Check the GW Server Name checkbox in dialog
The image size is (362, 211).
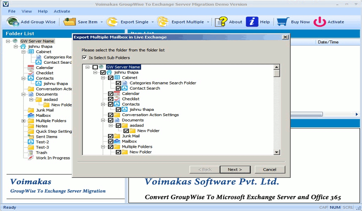pos(95,67)
